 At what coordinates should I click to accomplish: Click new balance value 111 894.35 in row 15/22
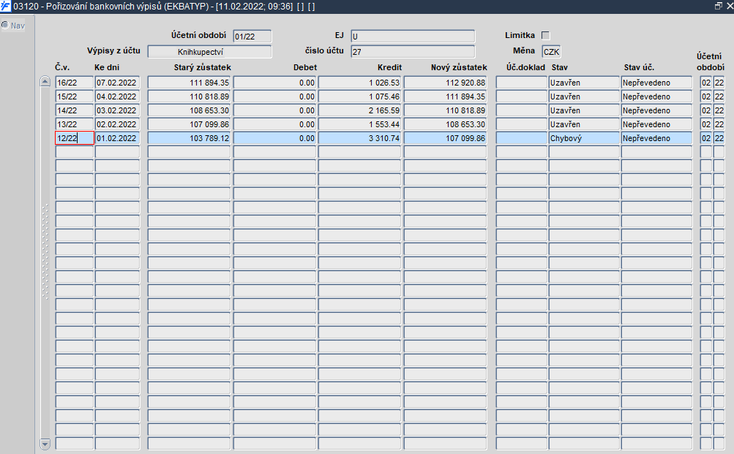tap(445, 97)
